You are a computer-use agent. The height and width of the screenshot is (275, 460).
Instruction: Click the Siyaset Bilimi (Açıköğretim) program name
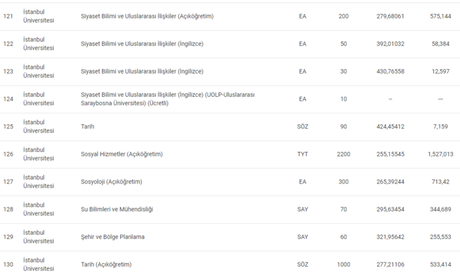pos(150,16)
